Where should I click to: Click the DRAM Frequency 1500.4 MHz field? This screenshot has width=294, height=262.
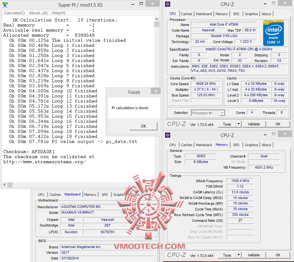pyautogui.click(x=240, y=181)
